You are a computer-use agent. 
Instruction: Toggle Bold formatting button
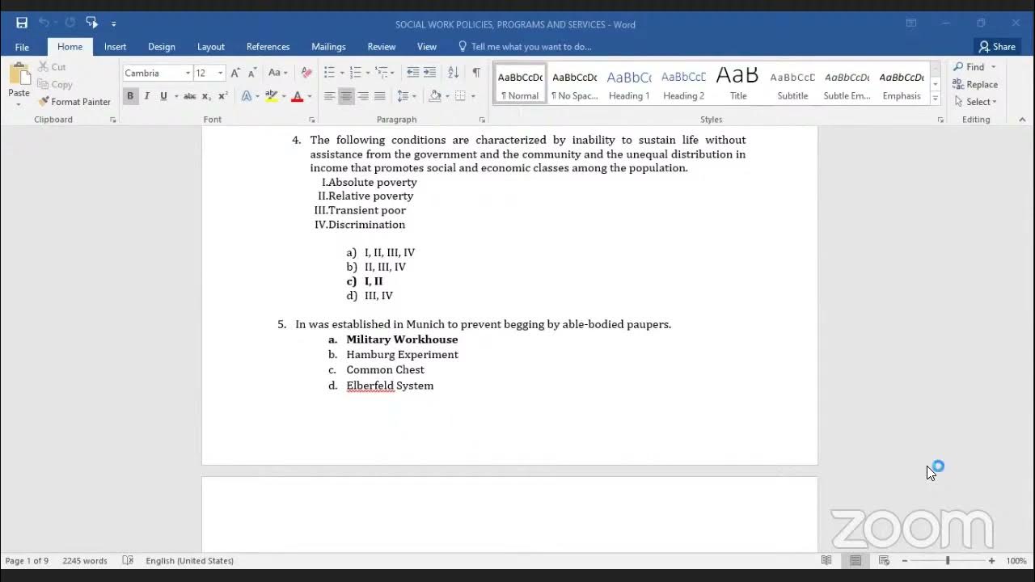click(x=129, y=96)
